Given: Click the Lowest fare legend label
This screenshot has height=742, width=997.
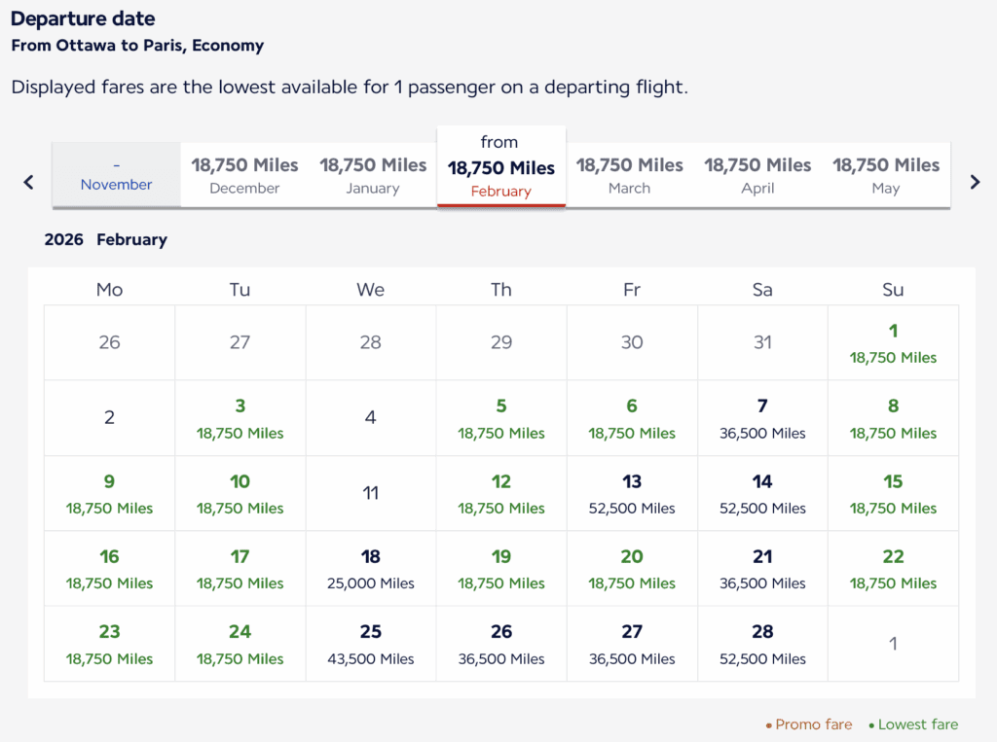Looking at the screenshot, I should (x=917, y=724).
